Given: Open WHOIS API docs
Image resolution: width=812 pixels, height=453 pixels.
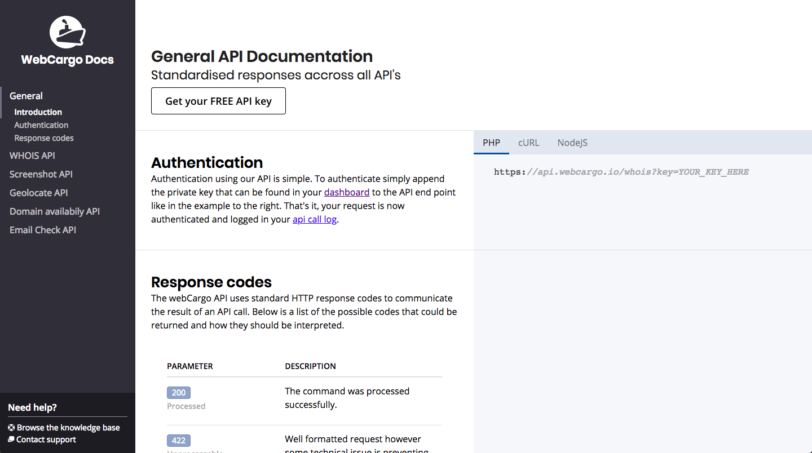Looking at the screenshot, I should [32, 156].
